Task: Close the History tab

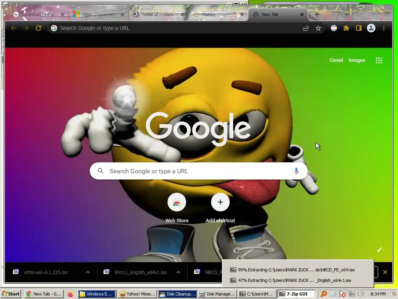Action: pyautogui.click(x=242, y=14)
